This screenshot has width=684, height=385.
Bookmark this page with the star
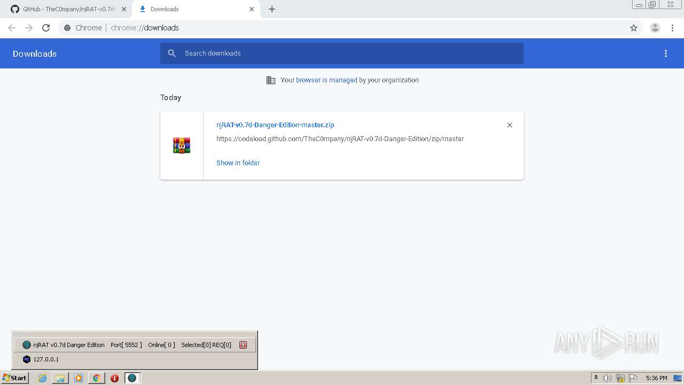[x=634, y=28]
